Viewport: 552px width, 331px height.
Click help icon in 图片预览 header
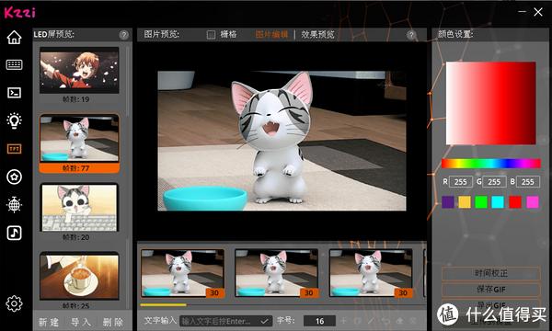[411, 35]
